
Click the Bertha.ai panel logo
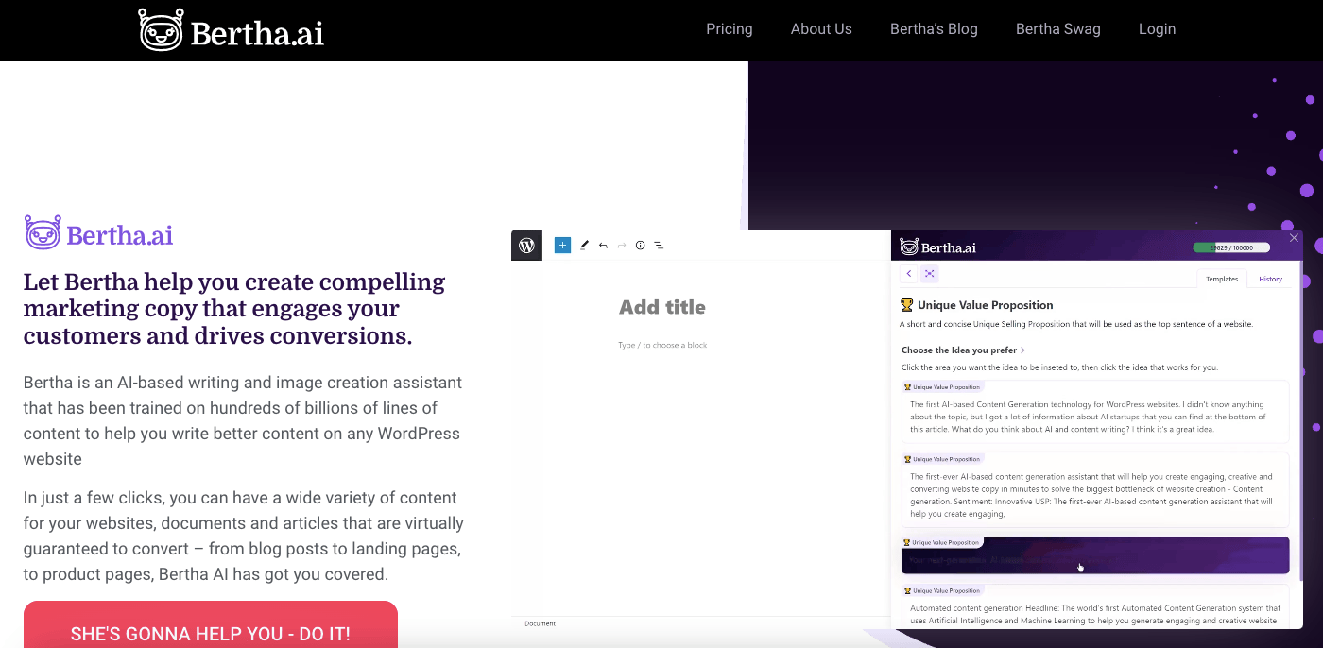pyautogui.click(x=937, y=247)
